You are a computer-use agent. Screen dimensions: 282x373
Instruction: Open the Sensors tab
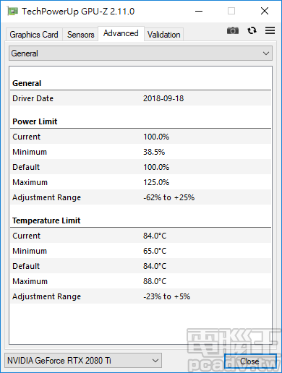80,35
